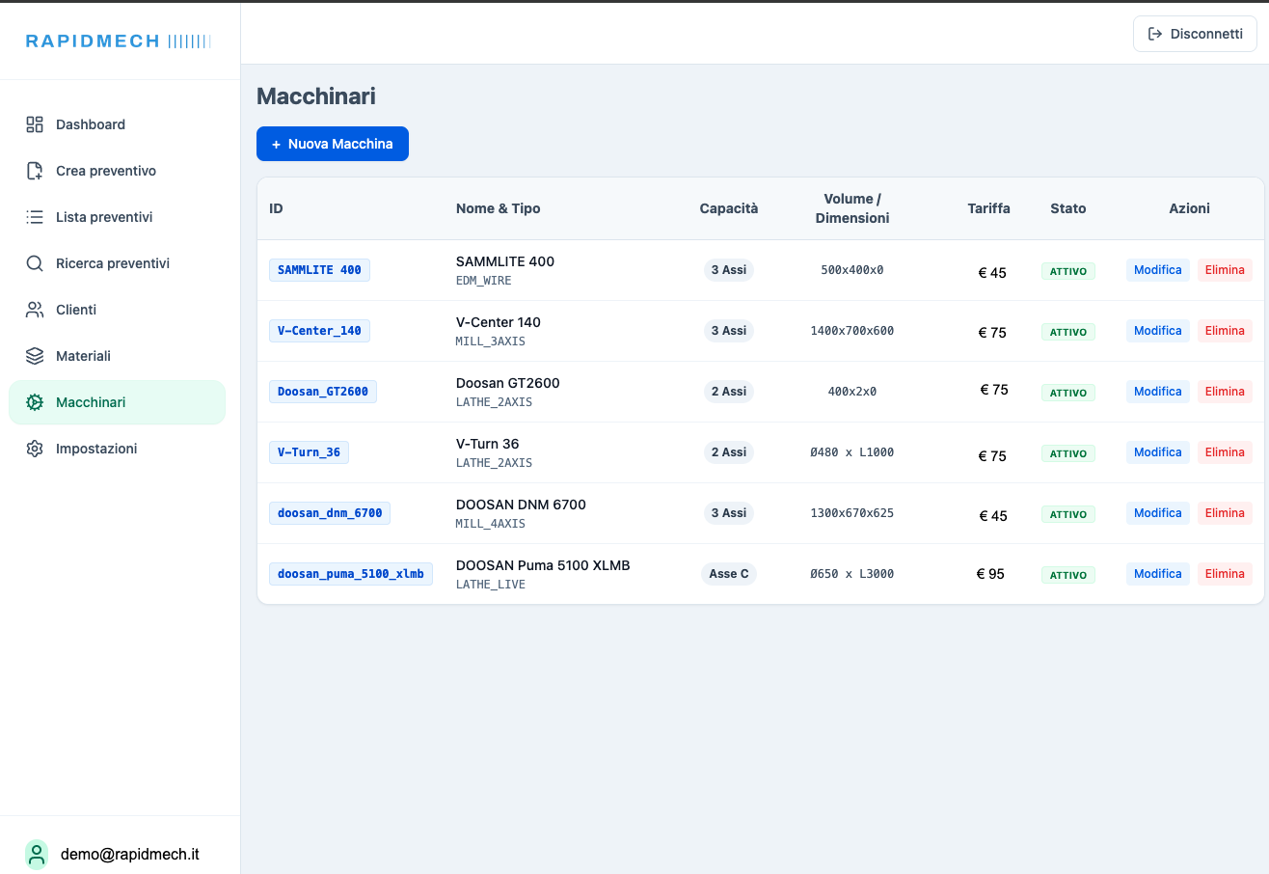Select Clienti in the sidebar
This screenshot has height=874, width=1269.
coord(117,310)
